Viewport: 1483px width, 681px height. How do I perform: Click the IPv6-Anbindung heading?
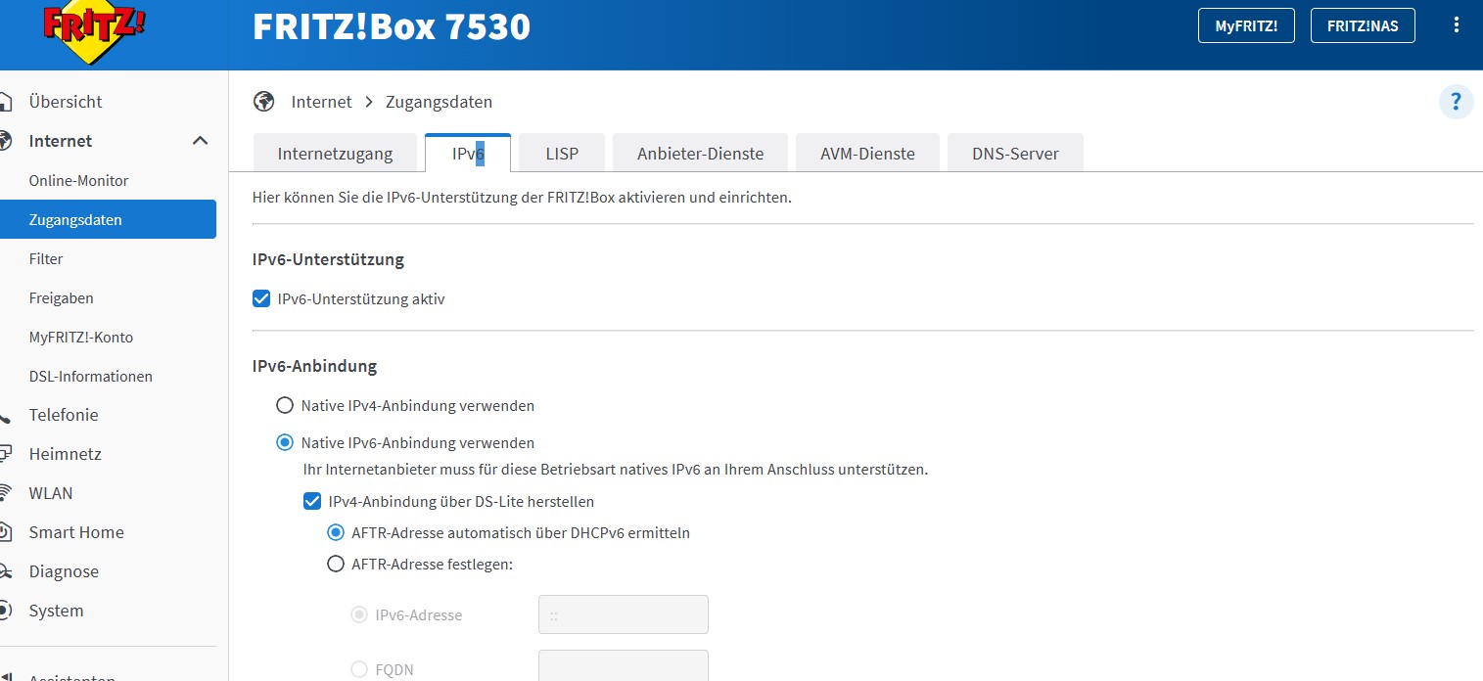coord(314,366)
